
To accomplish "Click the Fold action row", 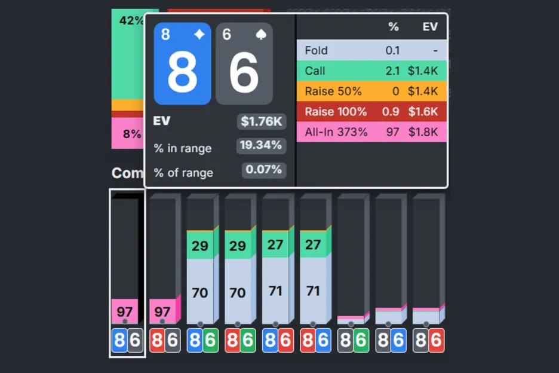I will 371,51.
